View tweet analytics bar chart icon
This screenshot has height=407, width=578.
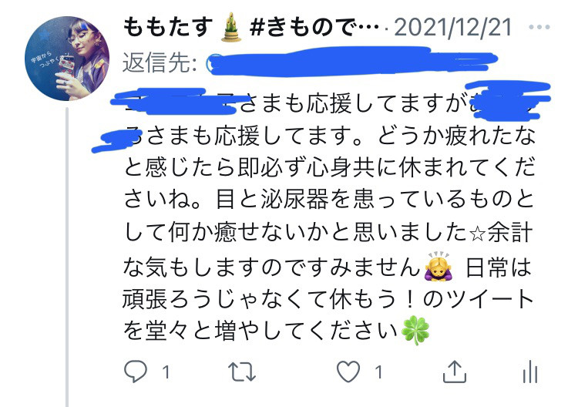(x=530, y=372)
